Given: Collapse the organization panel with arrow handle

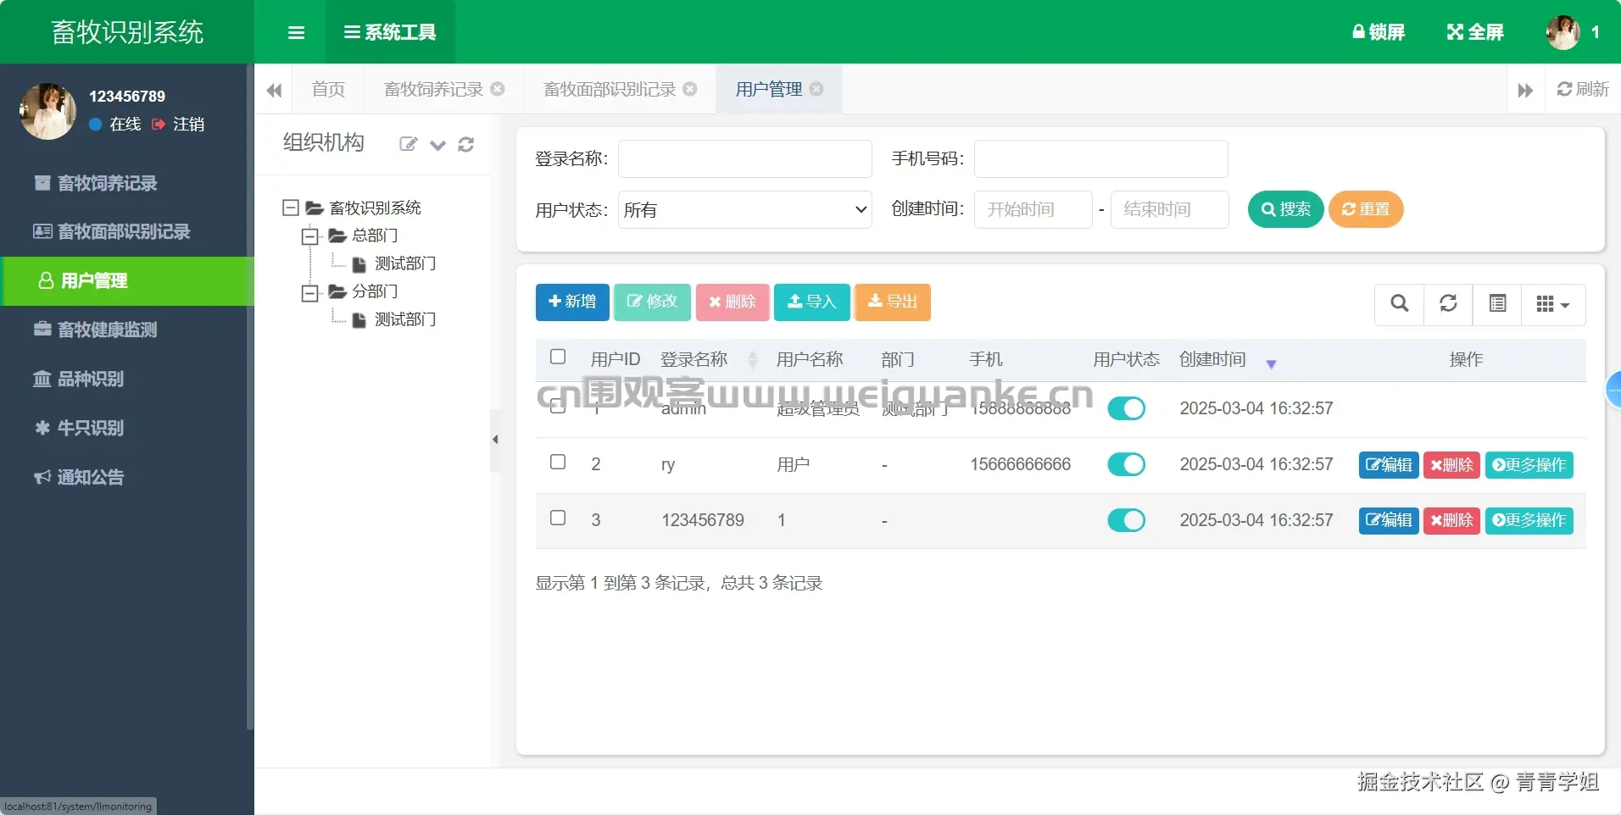Looking at the screenshot, I should tap(495, 440).
